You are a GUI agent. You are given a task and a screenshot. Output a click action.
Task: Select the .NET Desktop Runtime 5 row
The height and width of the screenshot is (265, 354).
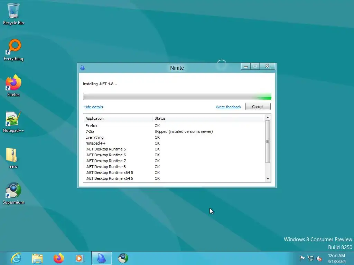click(x=174, y=149)
